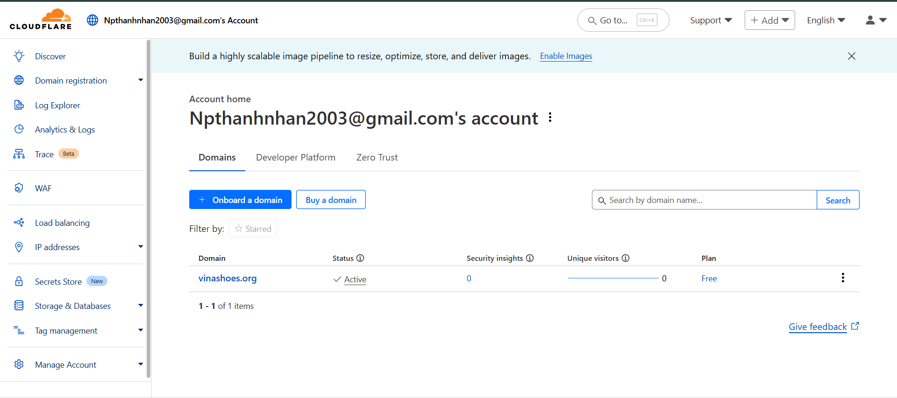Click the Load balancing icon
The height and width of the screenshot is (398, 897).
19,223
